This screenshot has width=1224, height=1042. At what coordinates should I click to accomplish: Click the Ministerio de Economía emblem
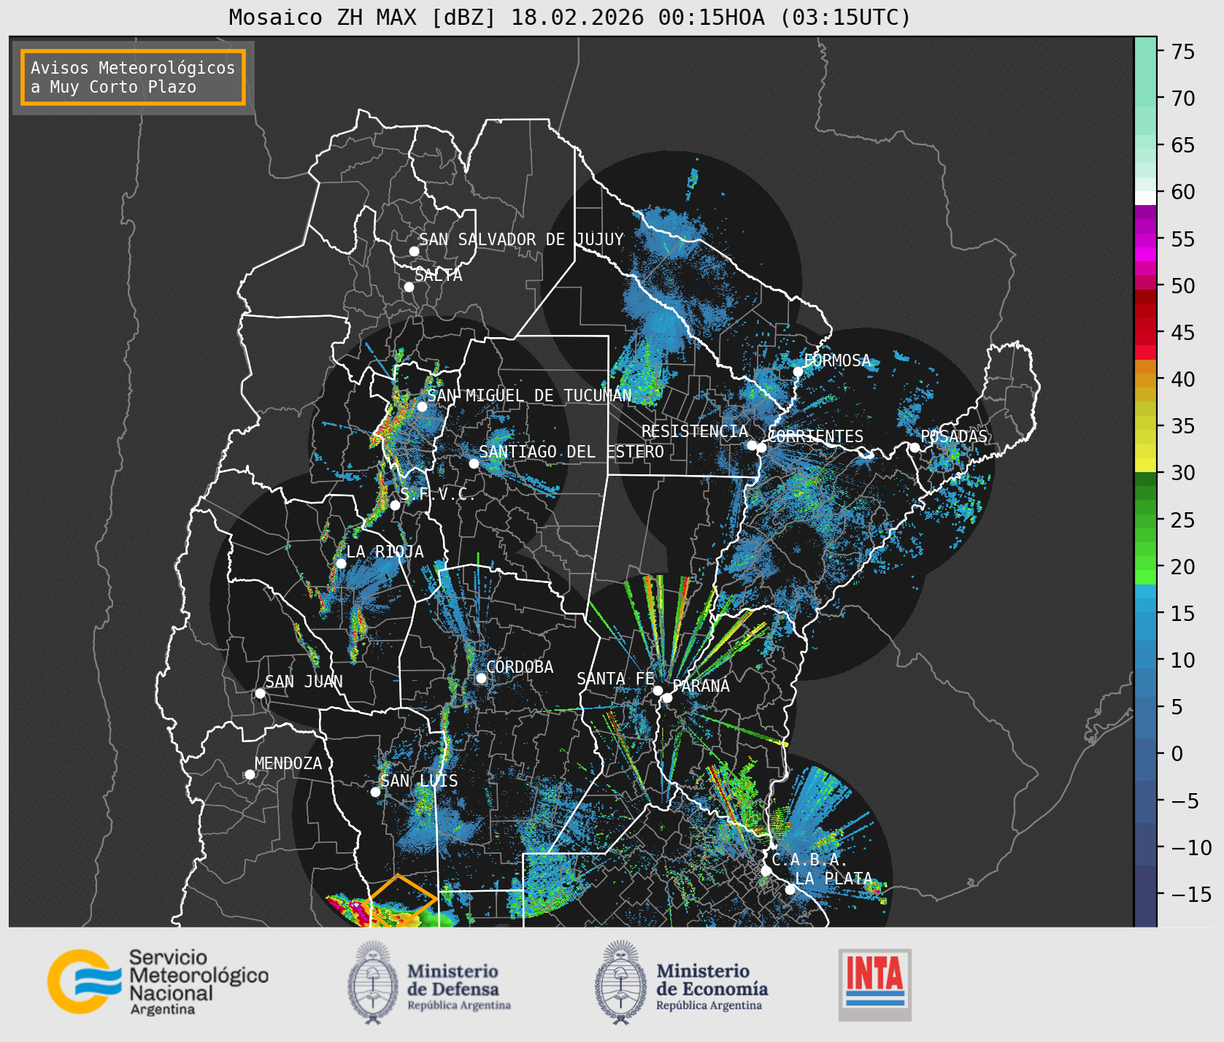coord(621,982)
